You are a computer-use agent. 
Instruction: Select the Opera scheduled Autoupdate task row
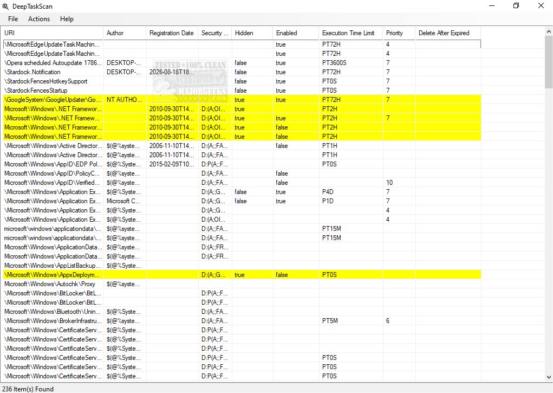(242, 63)
